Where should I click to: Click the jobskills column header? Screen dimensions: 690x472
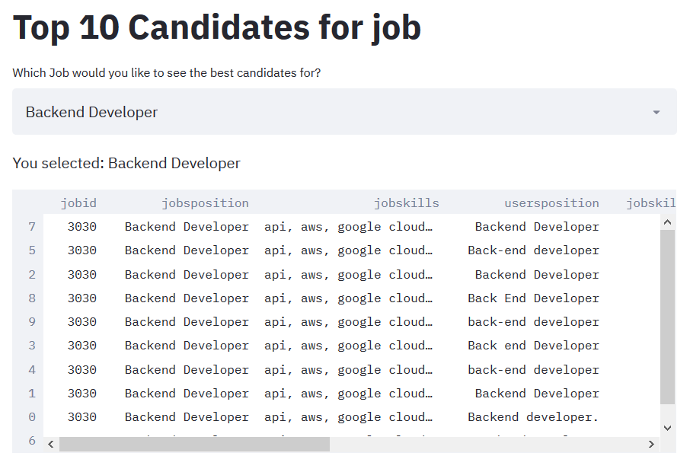[406, 203]
